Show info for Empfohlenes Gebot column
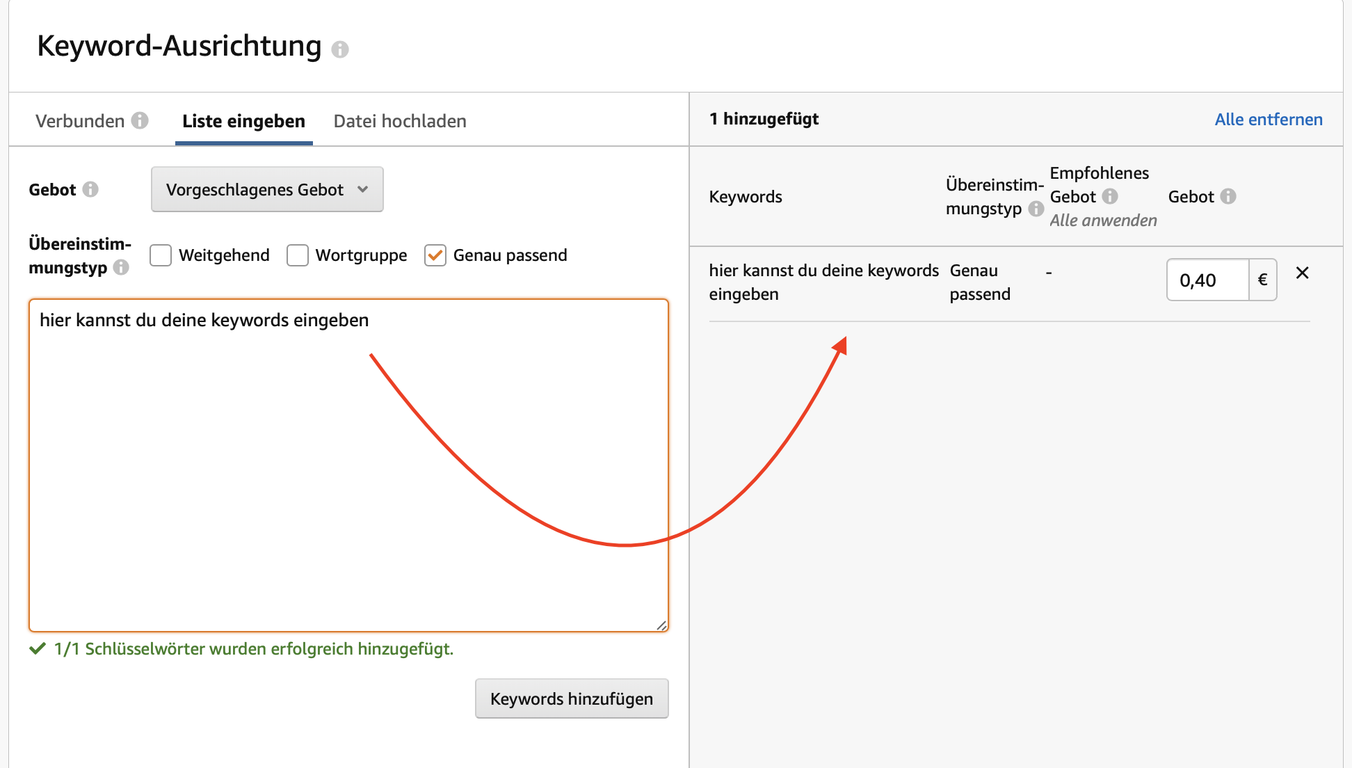 pyautogui.click(x=1111, y=196)
